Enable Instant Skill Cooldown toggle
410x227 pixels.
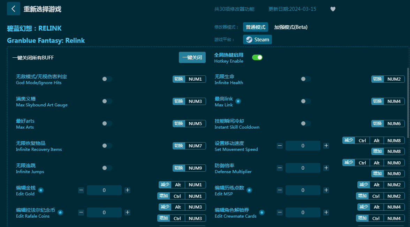click(x=306, y=123)
